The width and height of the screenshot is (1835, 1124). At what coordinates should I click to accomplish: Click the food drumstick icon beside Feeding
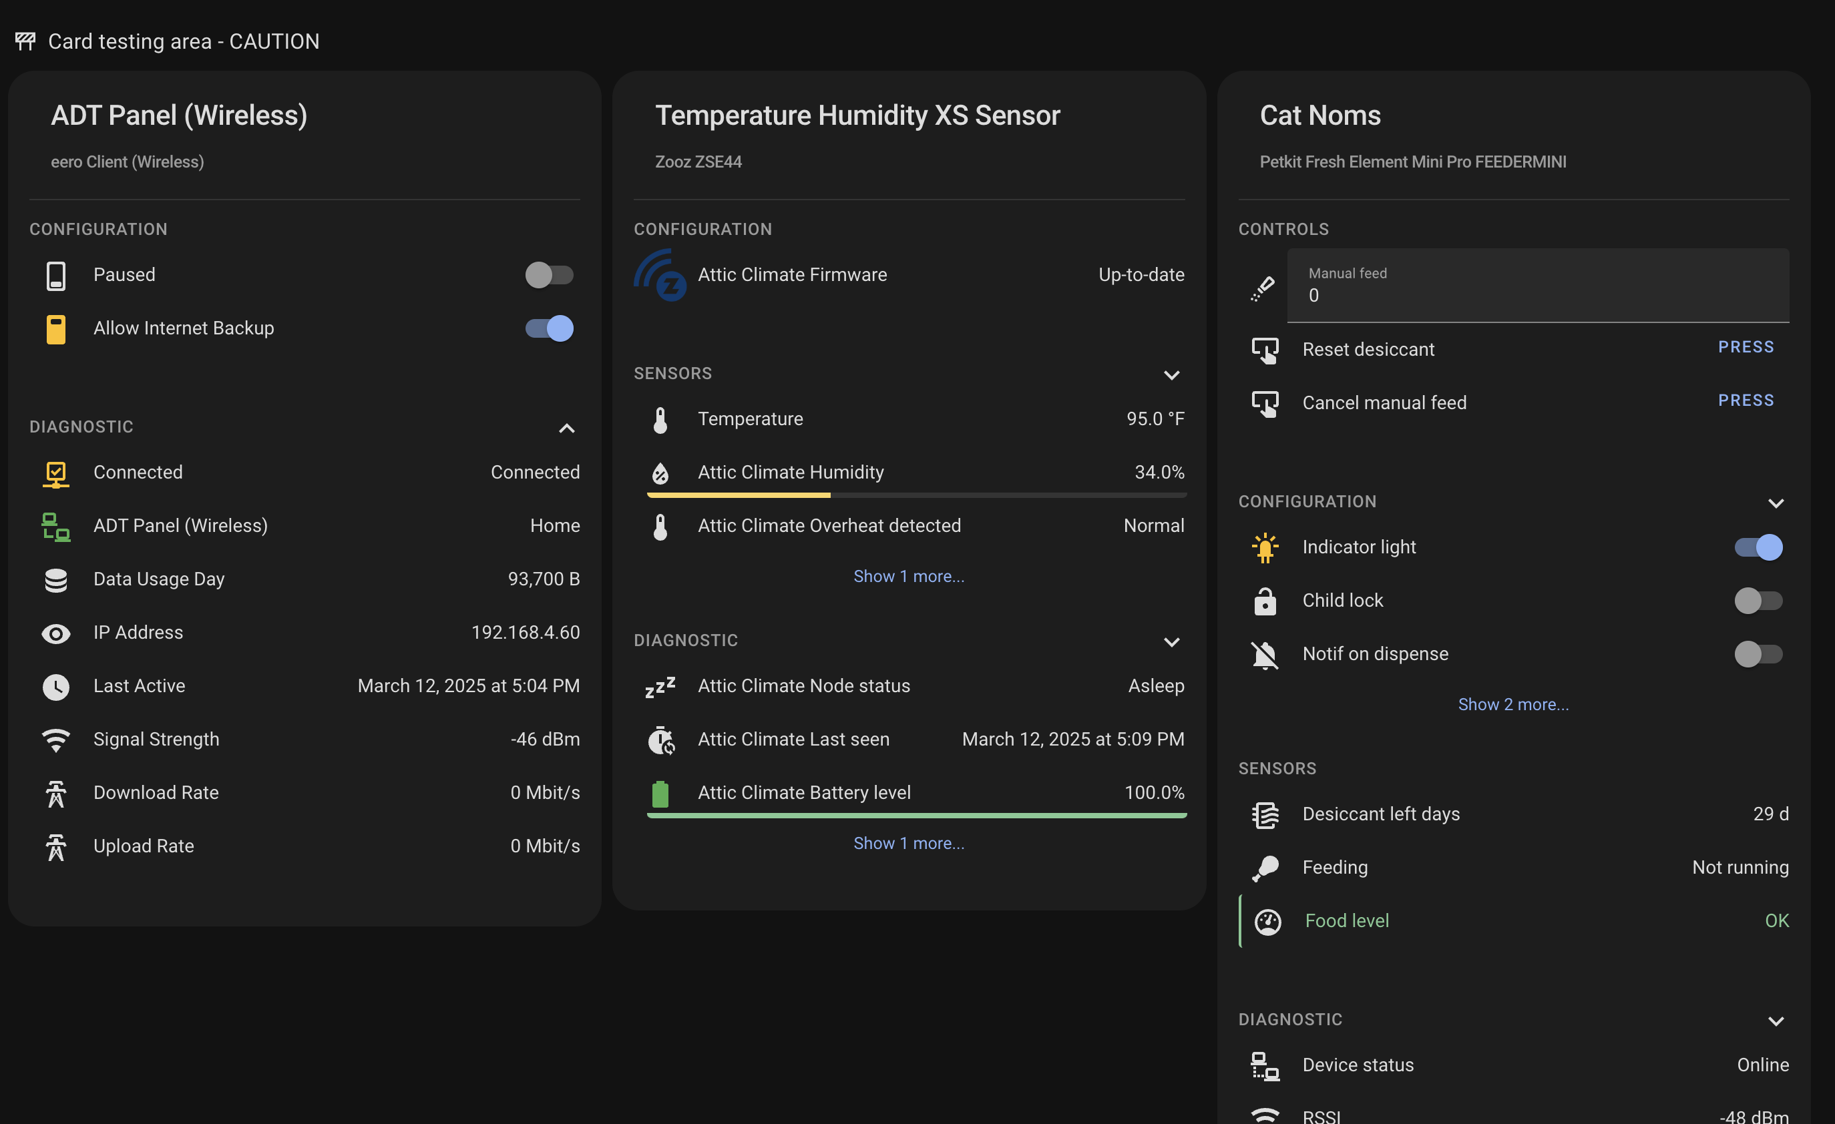(x=1265, y=868)
